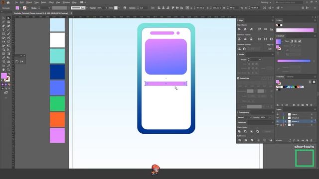Viewport: 319px width, 179px height.
Task: Swap fill and stroke arrows in toolbar
Action: [9, 74]
